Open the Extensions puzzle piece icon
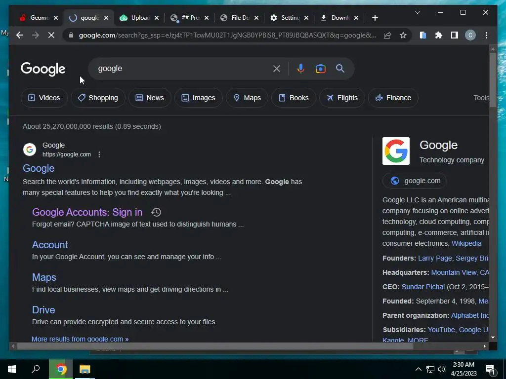506x379 pixels. [439, 35]
